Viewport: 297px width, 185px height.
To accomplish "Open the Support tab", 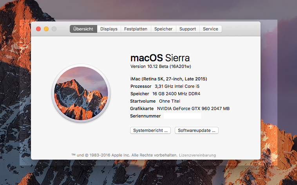I will [188, 29].
